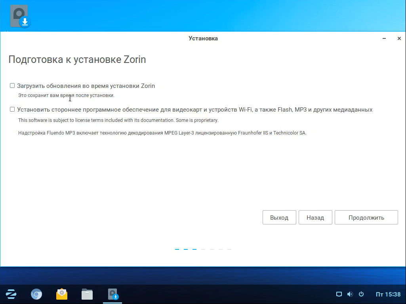406x304 pixels.
Task: Launch the Chromium browser from the taskbar
Action: pos(36,294)
